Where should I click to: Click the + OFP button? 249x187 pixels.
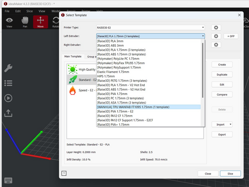click(x=231, y=36)
